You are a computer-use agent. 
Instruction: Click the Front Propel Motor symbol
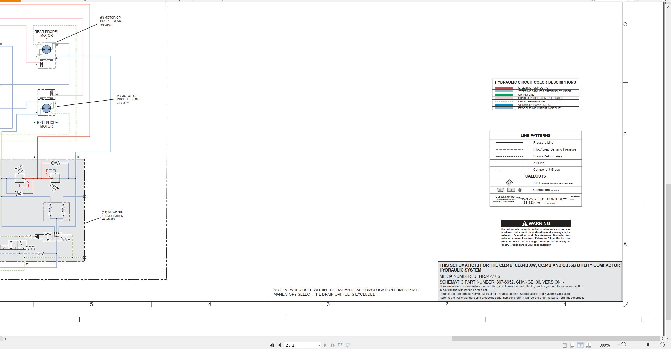coord(47,108)
